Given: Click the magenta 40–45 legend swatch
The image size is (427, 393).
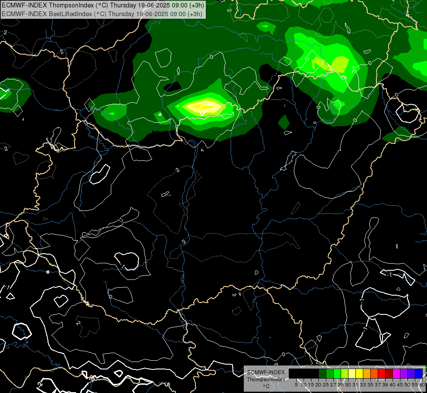Looking at the screenshot, I should tap(396, 374).
